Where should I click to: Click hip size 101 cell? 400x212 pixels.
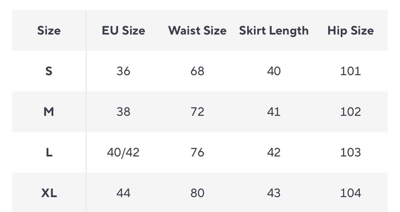(x=350, y=71)
